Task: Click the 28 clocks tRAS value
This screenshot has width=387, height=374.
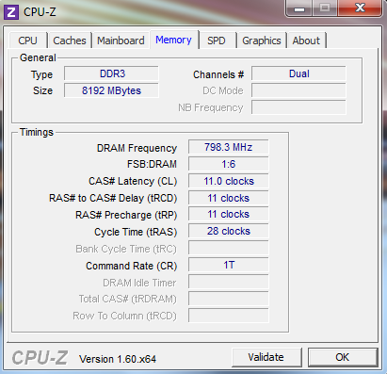Action: pyautogui.click(x=229, y=232)
